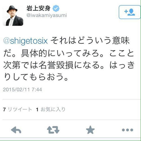Viewport: 141px width, 141px height.
Task: Follow the user with the add-person button
Action: pos(130,12)
